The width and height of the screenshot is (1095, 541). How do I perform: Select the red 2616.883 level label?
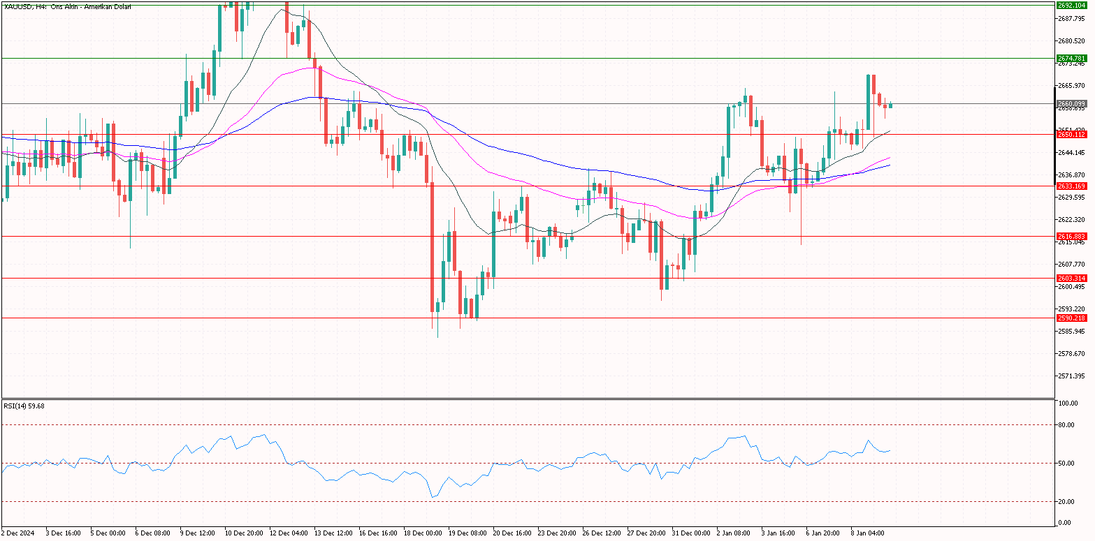[1071, 237]
